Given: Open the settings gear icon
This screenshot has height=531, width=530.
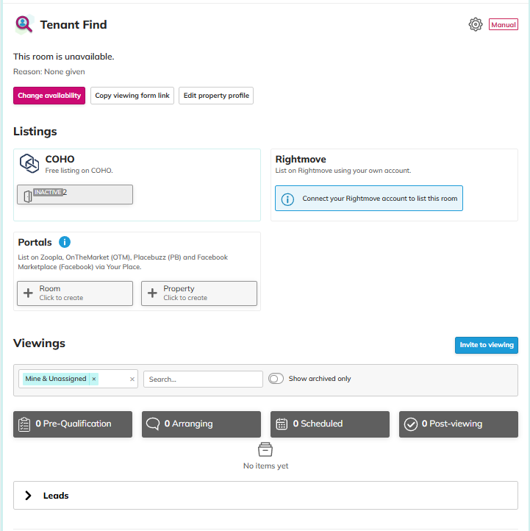Looking at the screenshot, I should [476, 24].
